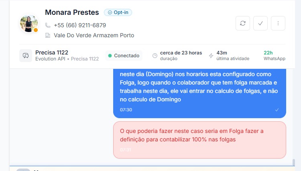This screenshot has width=301, height=171.
Task: Click the clock icon beside duration
Action: click(155, 56)
